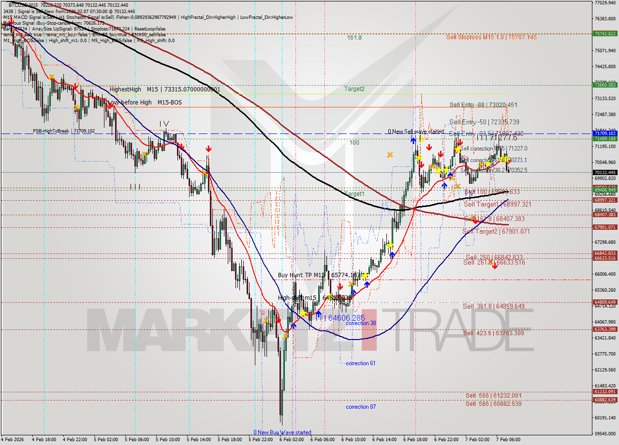Select the red sell arrow above the 5 Feb 14:00 candles
Viewport: 619px width, 445px height.
[x=208, y=149]
